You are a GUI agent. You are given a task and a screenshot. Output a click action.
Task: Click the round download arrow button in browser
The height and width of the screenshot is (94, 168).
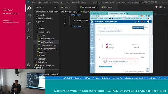click(x=148, y=70)
